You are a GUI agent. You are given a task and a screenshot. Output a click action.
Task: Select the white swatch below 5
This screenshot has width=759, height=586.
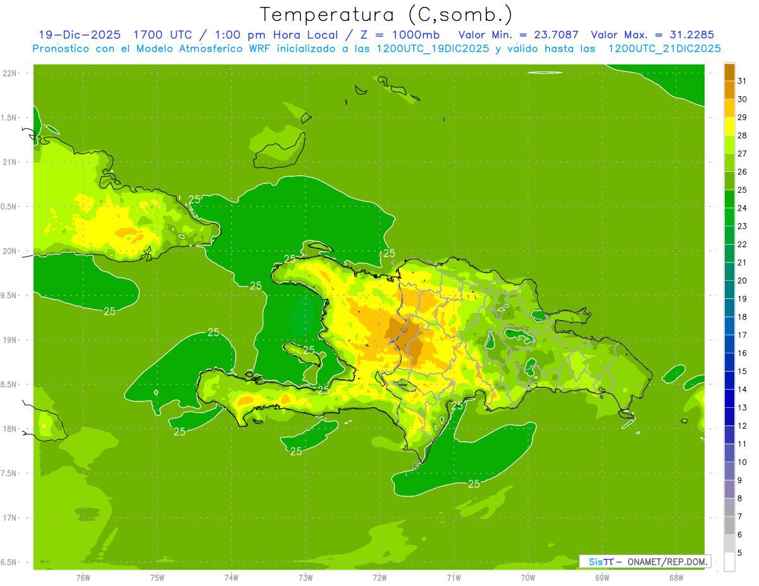pyautogui.click(x=729, y=562)
